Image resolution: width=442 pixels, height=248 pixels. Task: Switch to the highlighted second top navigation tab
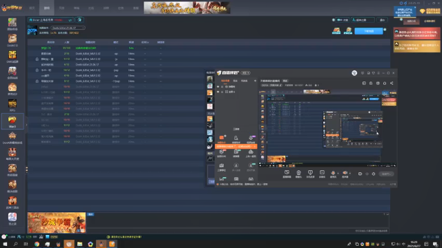point(46,8)
